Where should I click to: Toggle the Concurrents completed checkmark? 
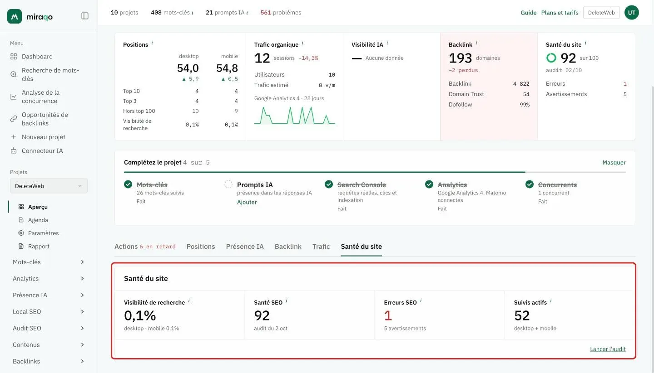tap(530, 184)
